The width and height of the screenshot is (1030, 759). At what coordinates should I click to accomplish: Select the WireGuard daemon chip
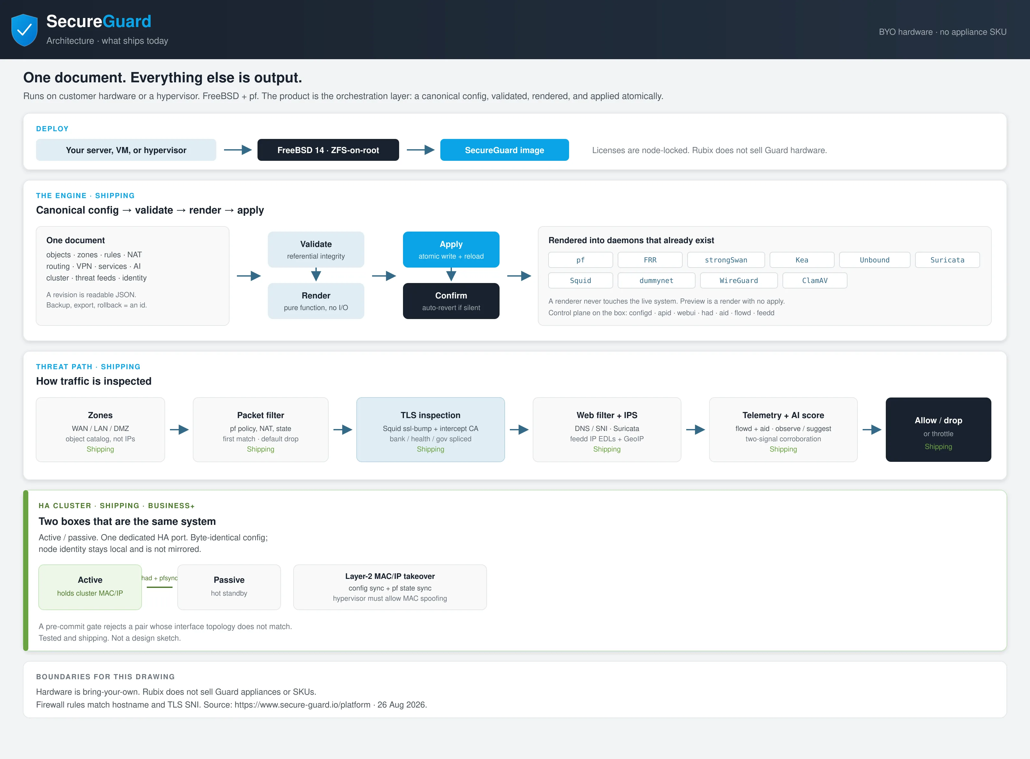coord(738,280)
